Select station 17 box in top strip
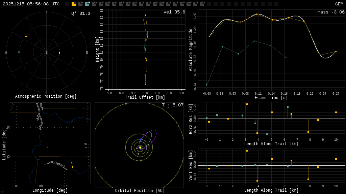The height and width of the screenshot is (194, 346). click(x=181, y=4)
